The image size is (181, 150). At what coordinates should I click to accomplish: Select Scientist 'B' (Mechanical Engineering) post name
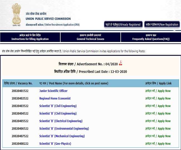(62, 136)
